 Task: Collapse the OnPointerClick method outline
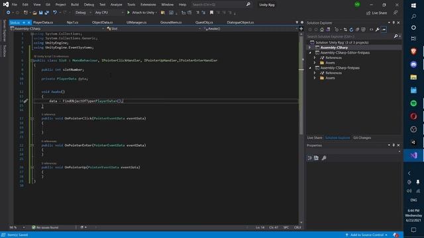tap(32, 118)
